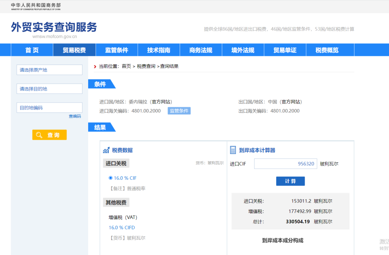The height and width of the screenshot is (255, 389).
Task: Open 官方网站 link for 中国
Action: pyautogui.click(x=291, y=102)
